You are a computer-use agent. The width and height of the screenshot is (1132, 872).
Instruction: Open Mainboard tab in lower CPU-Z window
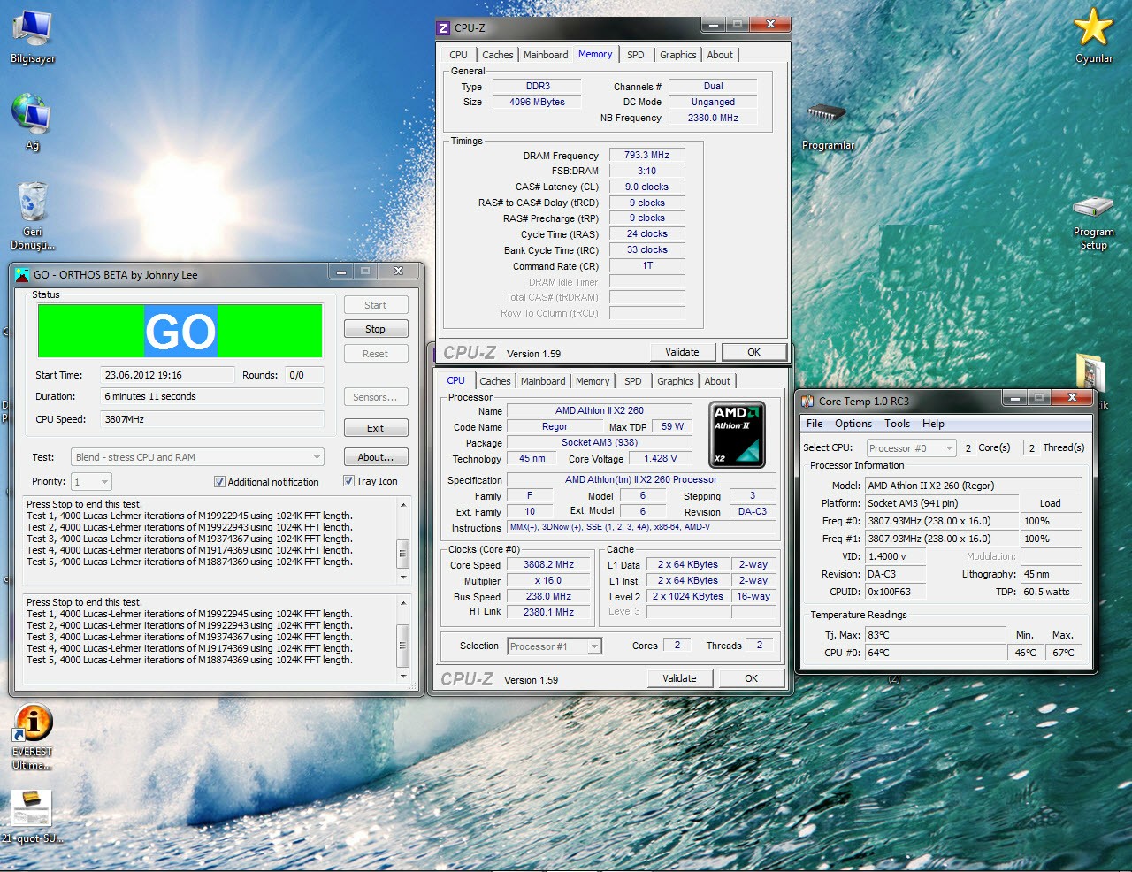[543, 381]
